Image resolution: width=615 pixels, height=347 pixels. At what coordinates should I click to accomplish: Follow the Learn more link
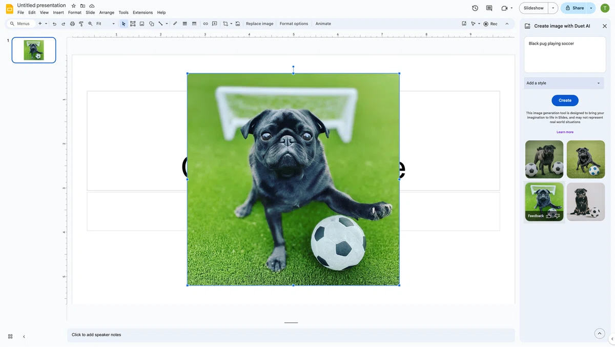click(565, 132)
